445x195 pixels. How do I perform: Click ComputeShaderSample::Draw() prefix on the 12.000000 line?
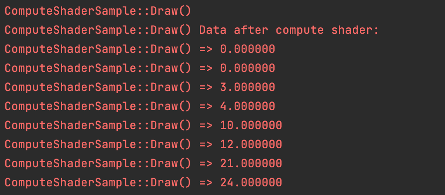tap(98, 145)
